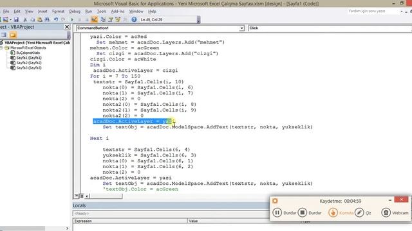412x231 pixels.
Task: Click the Procedure View button at code bottom
Action: [76, 196]
